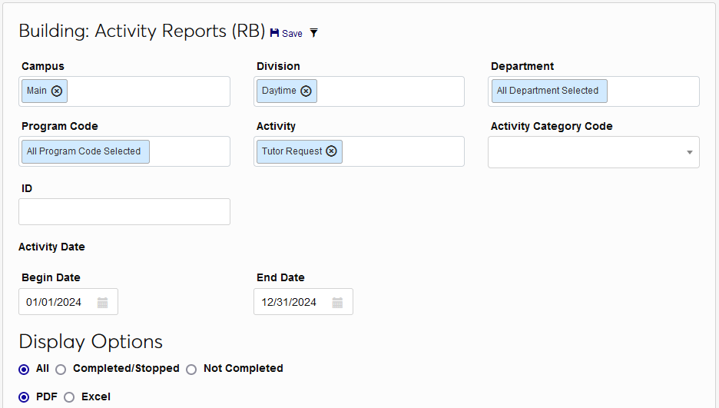719x408 pixels.
Task: Click the Tutor Request tag text
Action: [292, 151]
